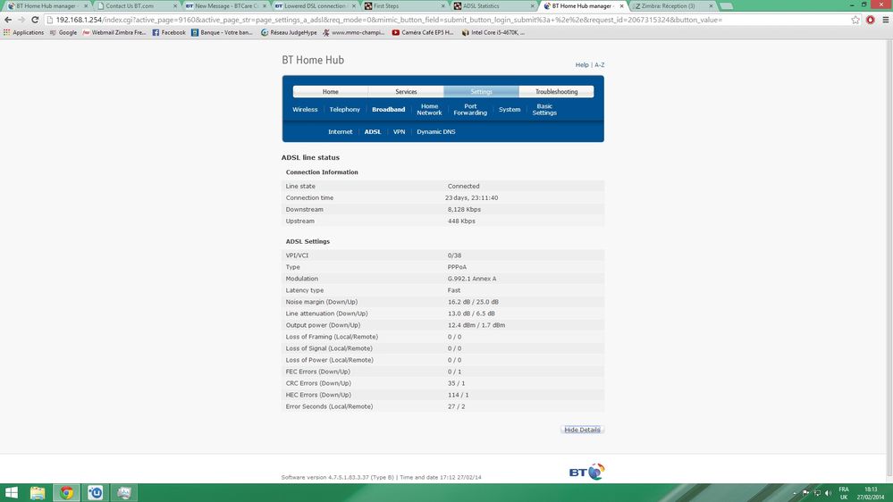Click the volume speaker tray icon

coord(828,493)
